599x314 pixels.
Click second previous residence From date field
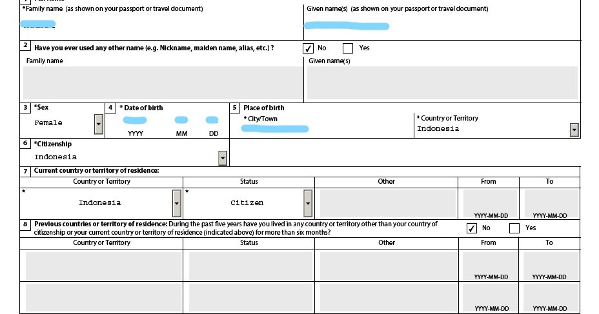click(490, 298)
